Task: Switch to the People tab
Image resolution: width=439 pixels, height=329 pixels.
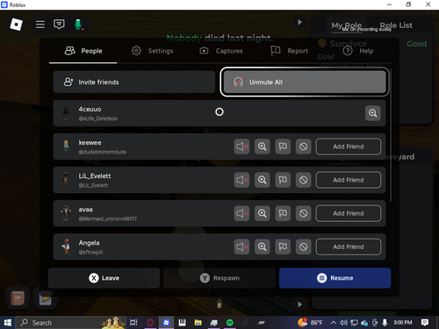Action: [83, 51]
